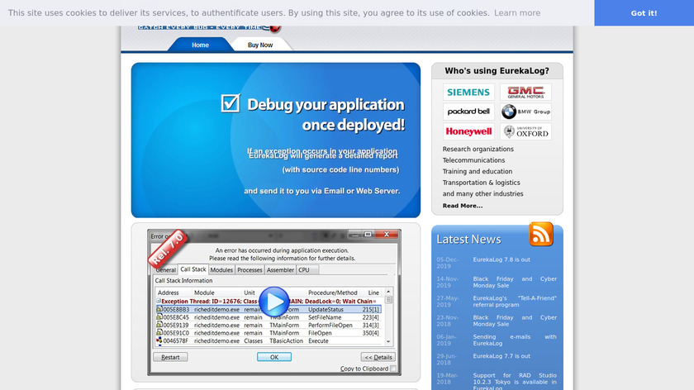Viewport: 694px width, 390px height.
Task: Click the FileOpen call stack row
Action: coord(269,333)
